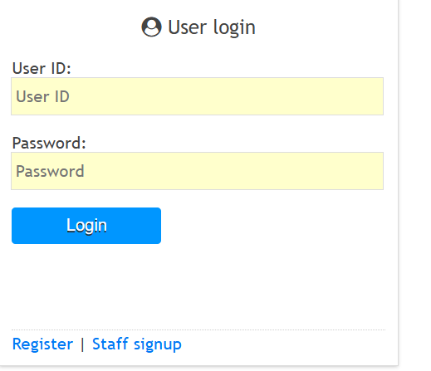Place cursor in yellow Password box

197,171
